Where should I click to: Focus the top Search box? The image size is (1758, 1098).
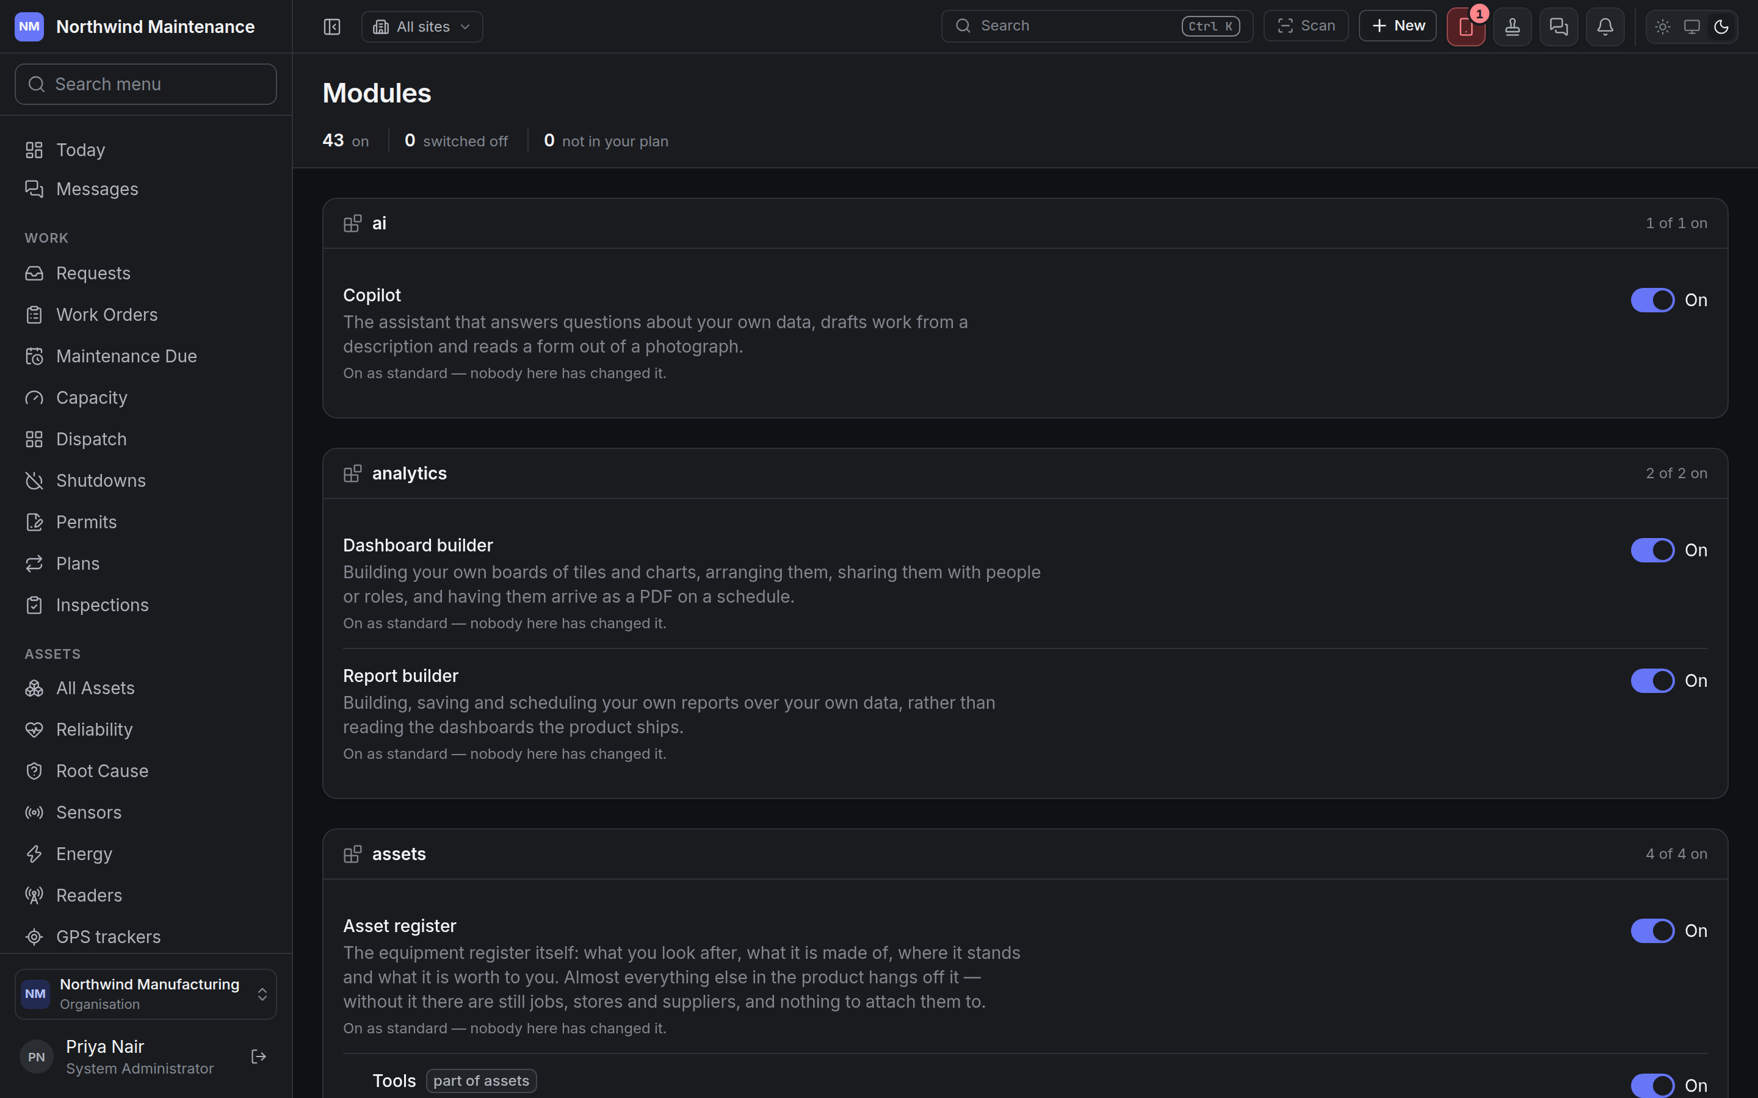[x=1097, y=26]
